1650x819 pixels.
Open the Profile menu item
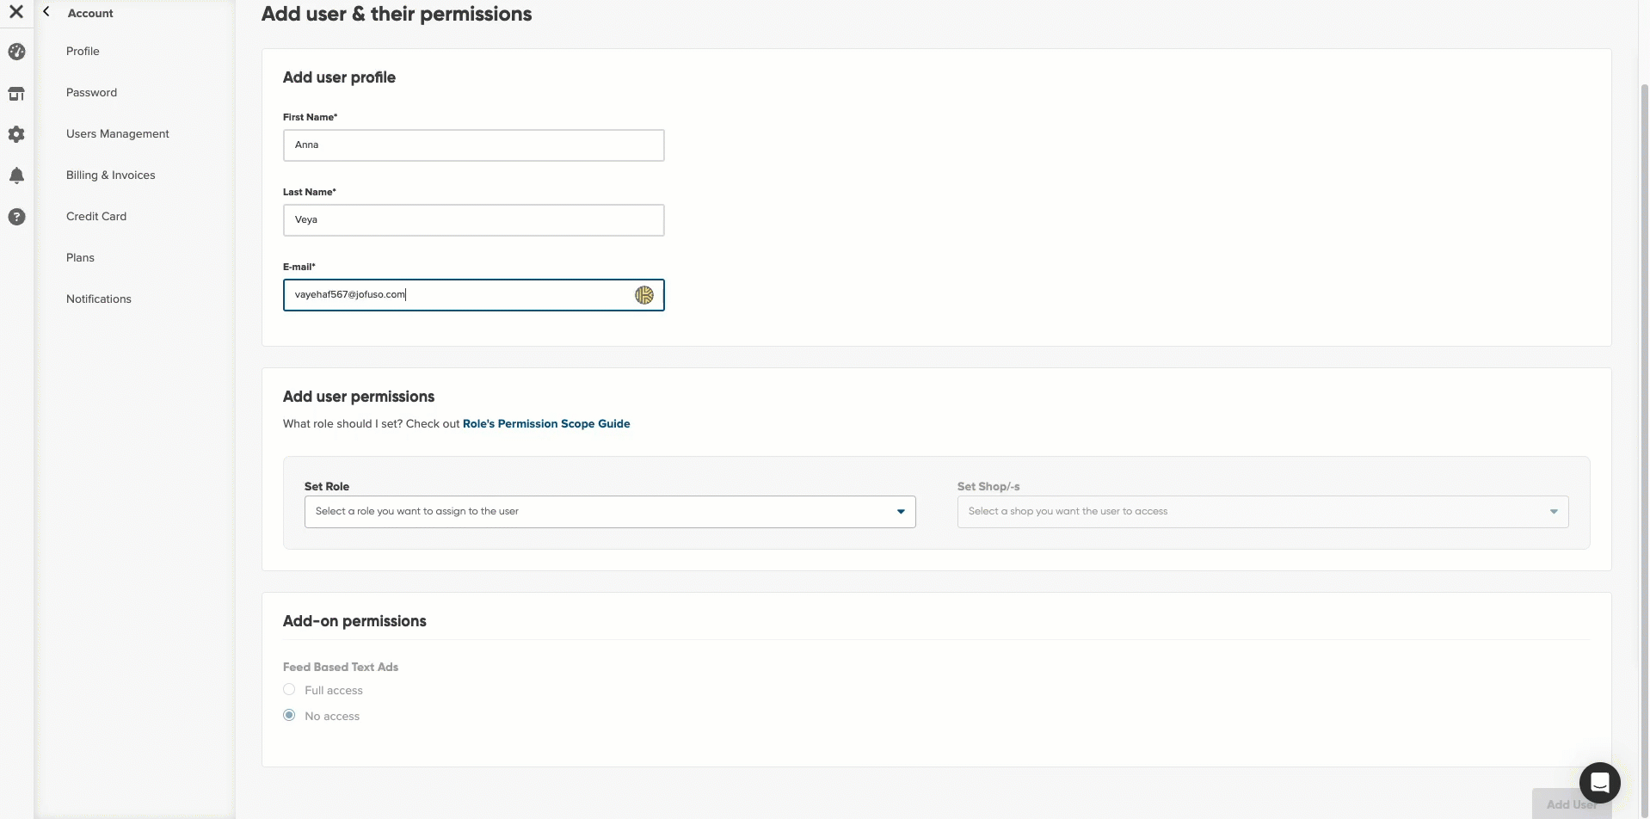pyautogui.click(x=83, y=52)
